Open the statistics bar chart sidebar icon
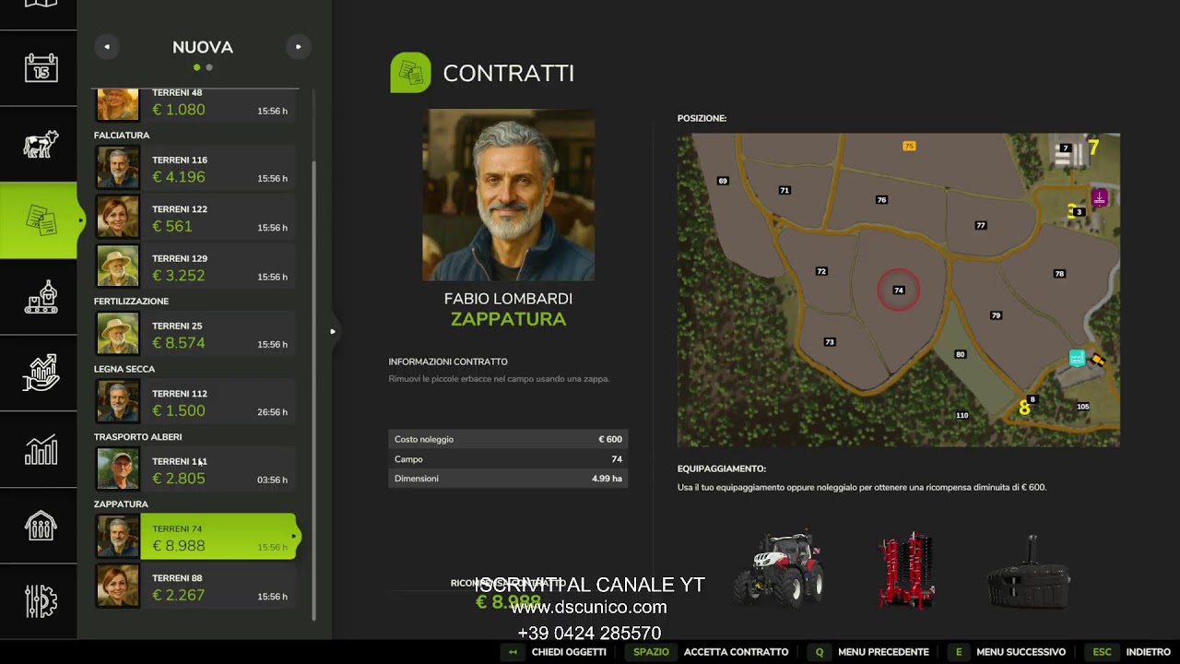 point(41,449)
